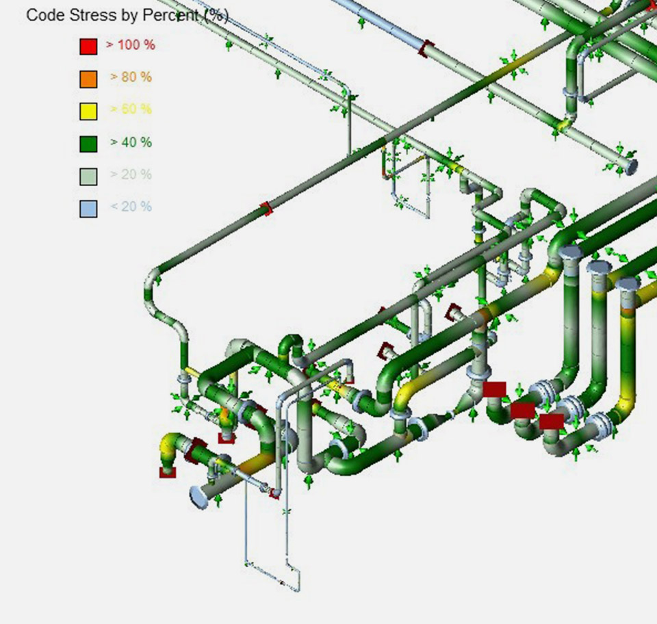Pick the yellow > 60 % legend swatch
The height and width of the screenshot is (624, 657).
[88, 111]
